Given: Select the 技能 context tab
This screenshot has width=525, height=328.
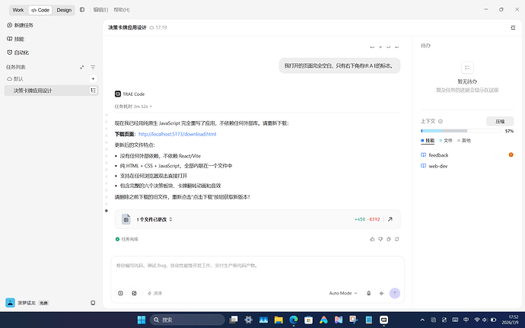Looking at the screenshot, I should (428, 141).
